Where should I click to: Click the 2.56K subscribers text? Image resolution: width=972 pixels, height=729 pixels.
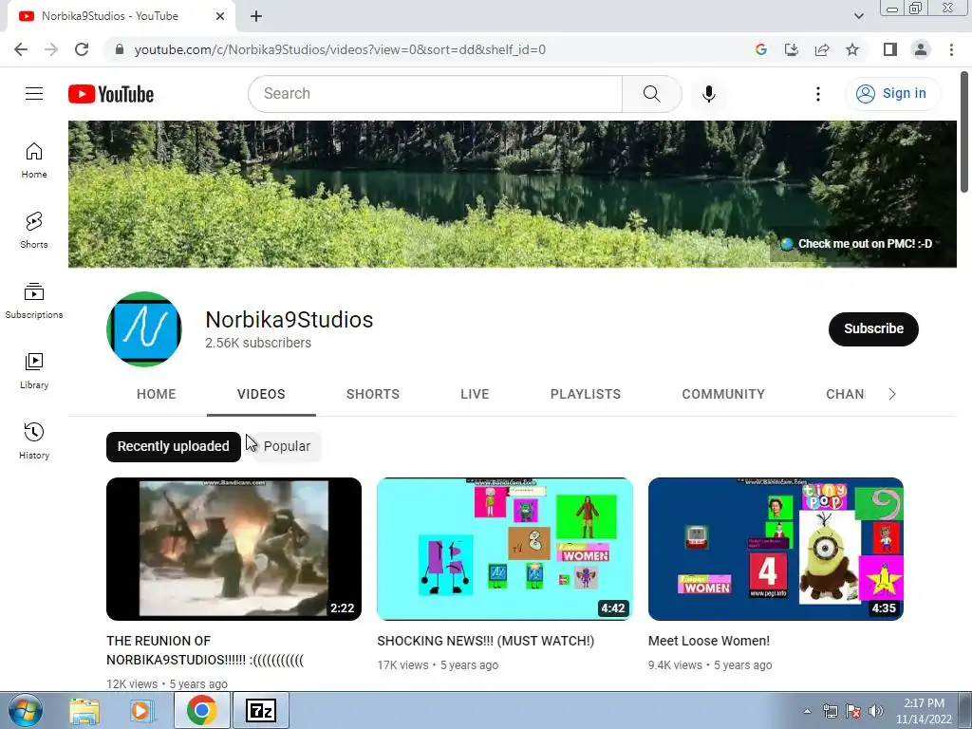(x=258, y=343)
